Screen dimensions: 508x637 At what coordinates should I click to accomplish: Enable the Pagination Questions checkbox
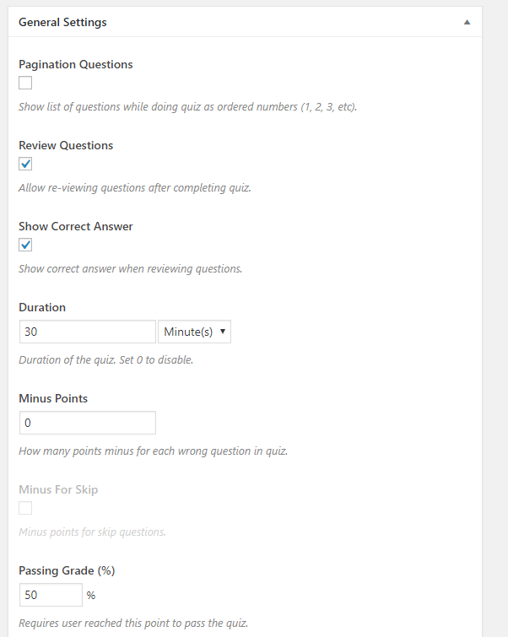[25, 83]
